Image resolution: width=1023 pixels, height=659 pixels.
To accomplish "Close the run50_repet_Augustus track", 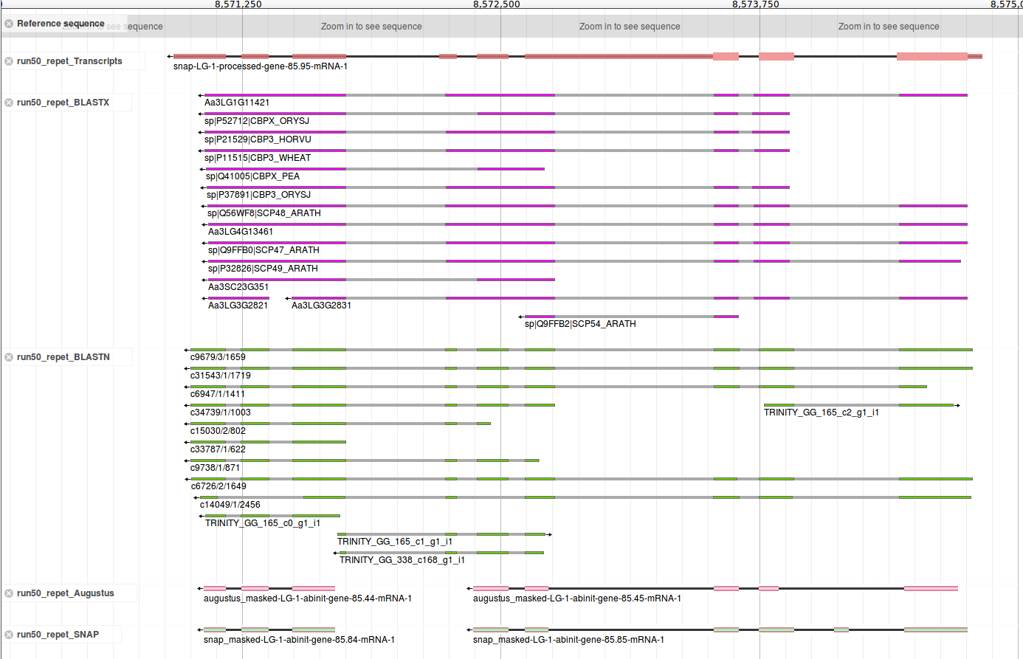I will click(9, 593).
